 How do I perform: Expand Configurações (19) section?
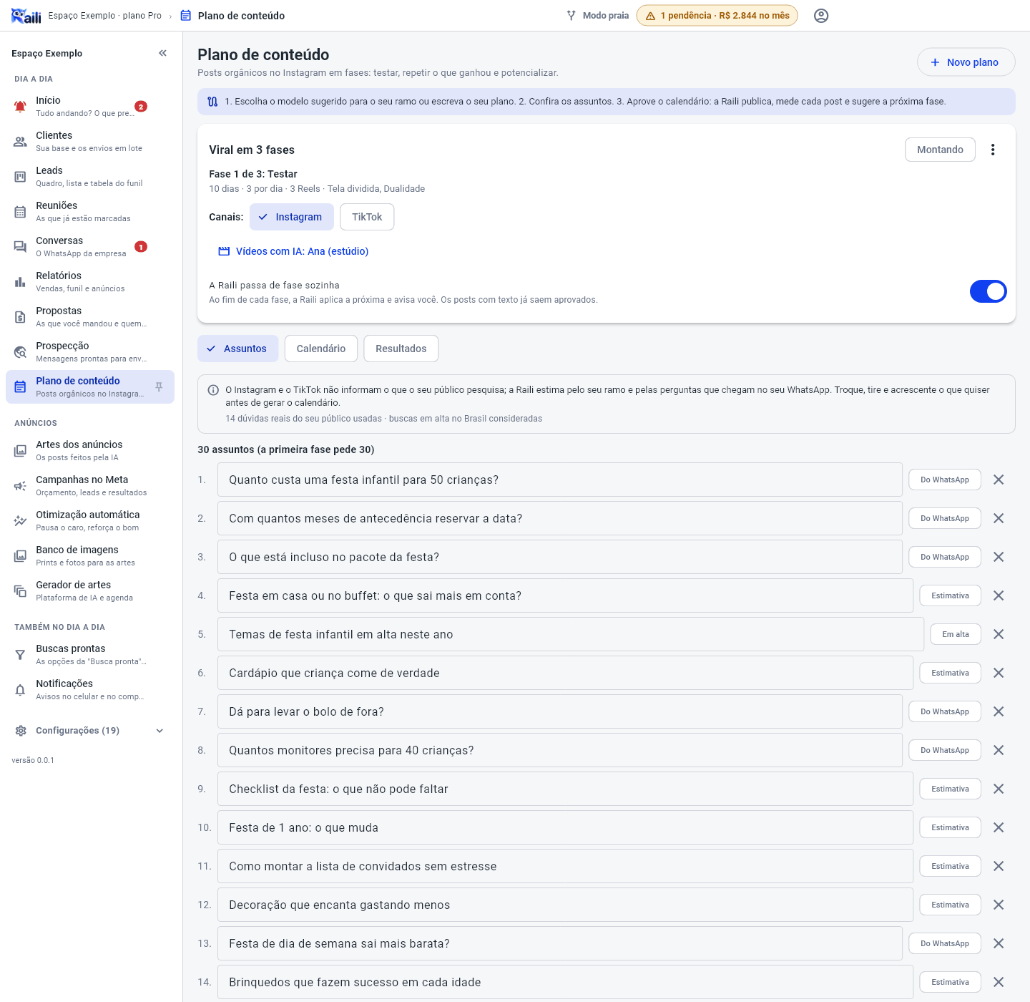[90, 731]
